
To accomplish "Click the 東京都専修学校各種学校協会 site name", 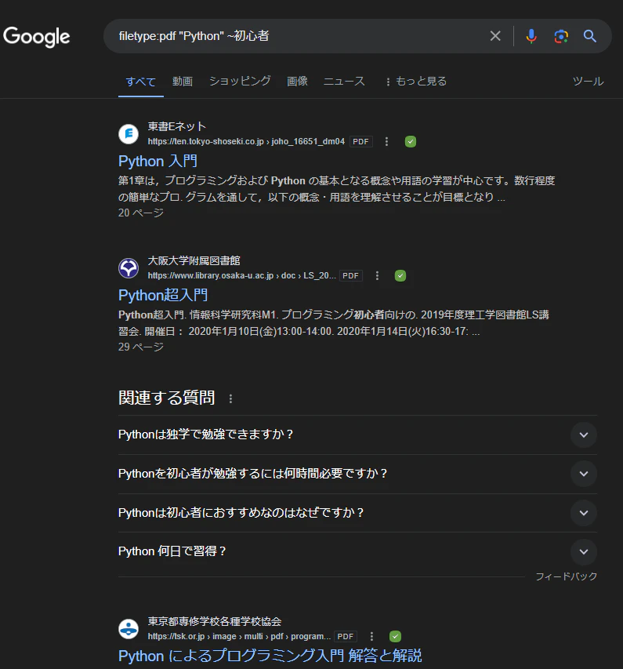I will click(x=215, y=621).
